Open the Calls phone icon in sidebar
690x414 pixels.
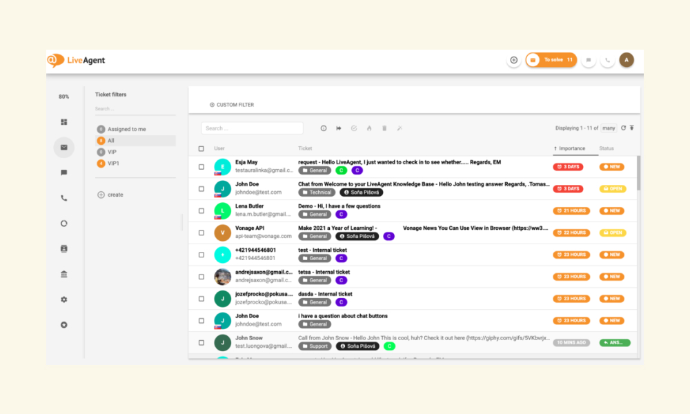[63, 198]
